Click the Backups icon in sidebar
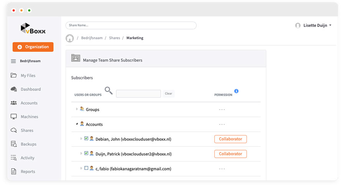 [x=14, y=144]
